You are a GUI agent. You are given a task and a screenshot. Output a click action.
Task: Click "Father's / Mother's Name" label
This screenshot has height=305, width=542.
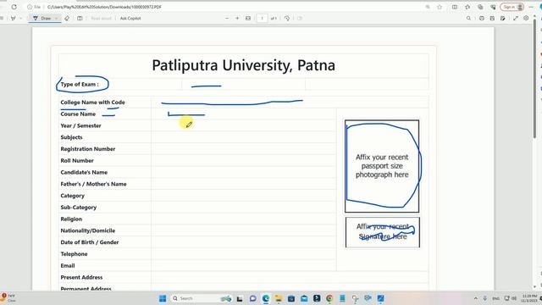click(93, 184)
